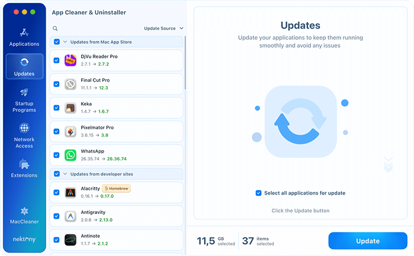414x256 pixels.
Task: Click the 'Click the Update button' hint text
Action: pyautogui.click(x=300, y=210)
